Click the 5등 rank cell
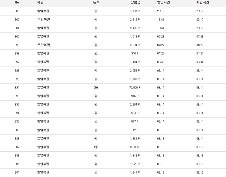 pyautogui.click(x=96, y=87)
